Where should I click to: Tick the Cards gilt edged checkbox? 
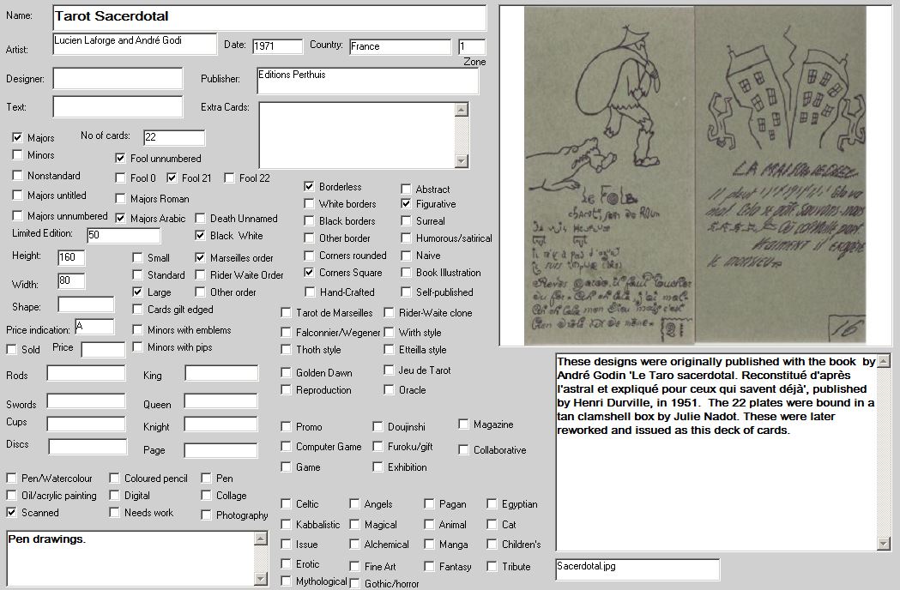point(138,310)
